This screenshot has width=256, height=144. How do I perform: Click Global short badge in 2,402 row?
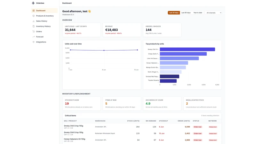pyautogui.click(x=213, y=133)
